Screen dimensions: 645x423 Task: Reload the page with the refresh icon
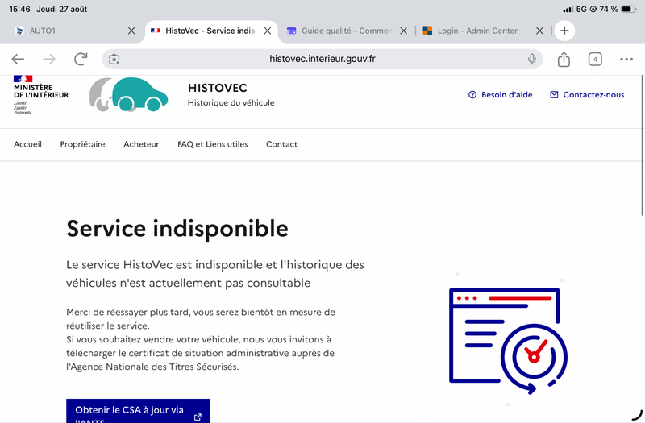click(x=81, y=59)
